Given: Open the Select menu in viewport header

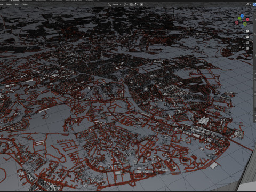Looking at the screenshot, I should point(9,4).
